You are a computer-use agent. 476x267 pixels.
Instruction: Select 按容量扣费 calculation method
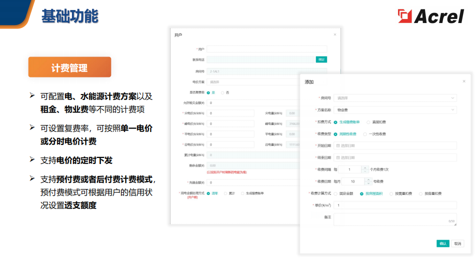pos(430,193)
